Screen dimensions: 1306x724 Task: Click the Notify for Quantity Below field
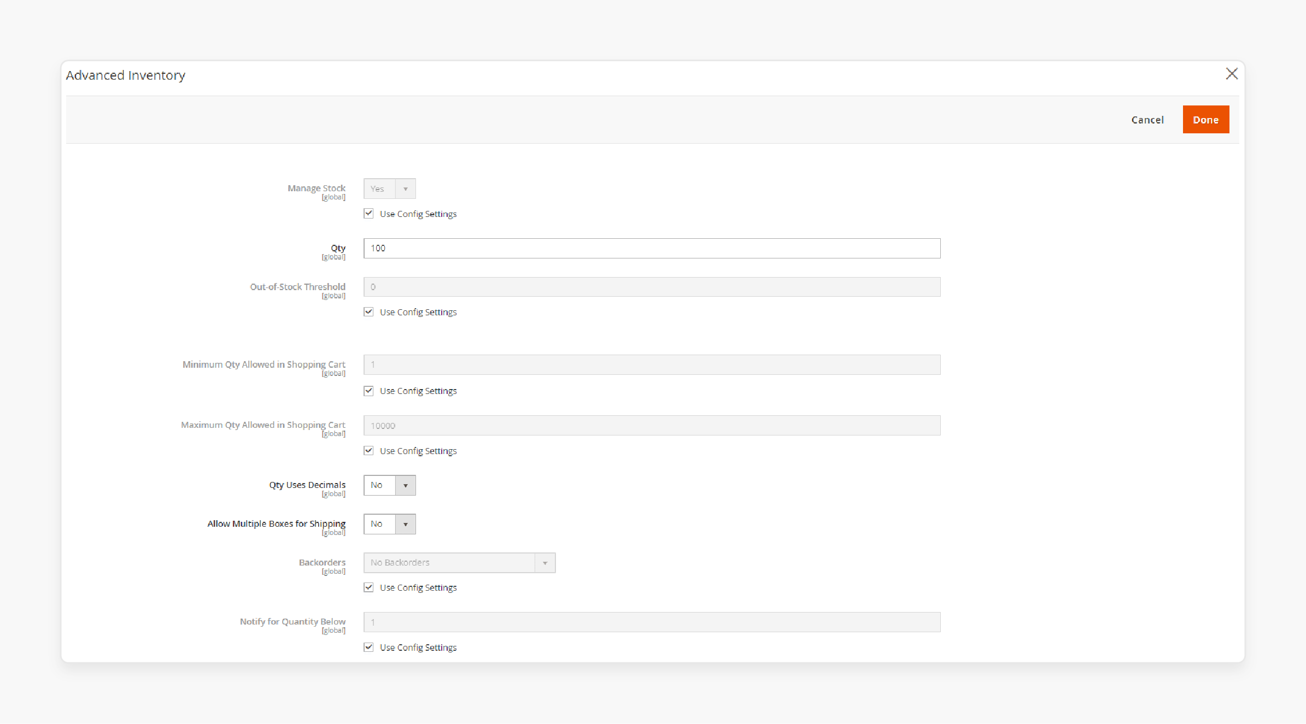click(x=652, y=622)
